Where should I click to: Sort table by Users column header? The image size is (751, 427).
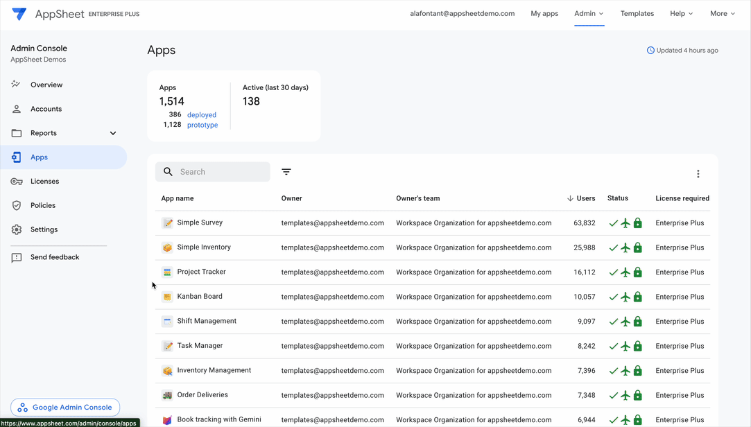click(585, 198)
